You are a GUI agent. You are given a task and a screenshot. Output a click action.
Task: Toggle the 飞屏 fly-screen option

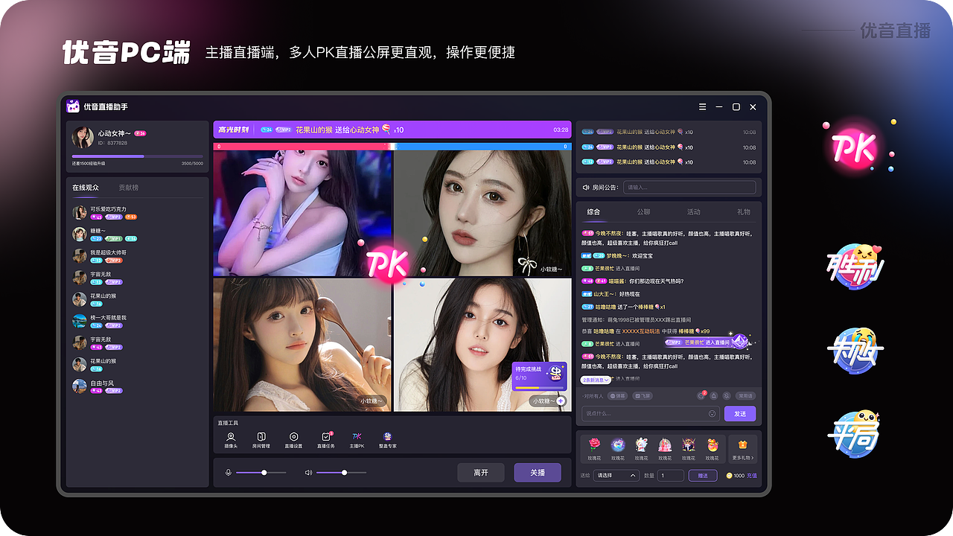coord(643,396)
